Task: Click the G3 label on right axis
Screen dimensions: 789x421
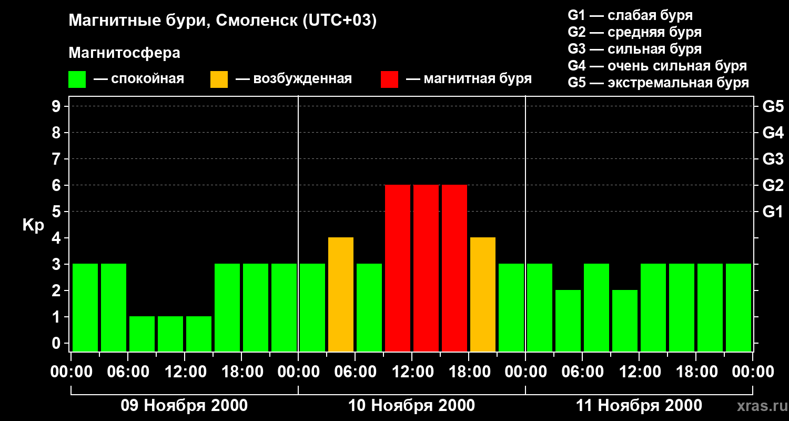Action: (773, 159)
